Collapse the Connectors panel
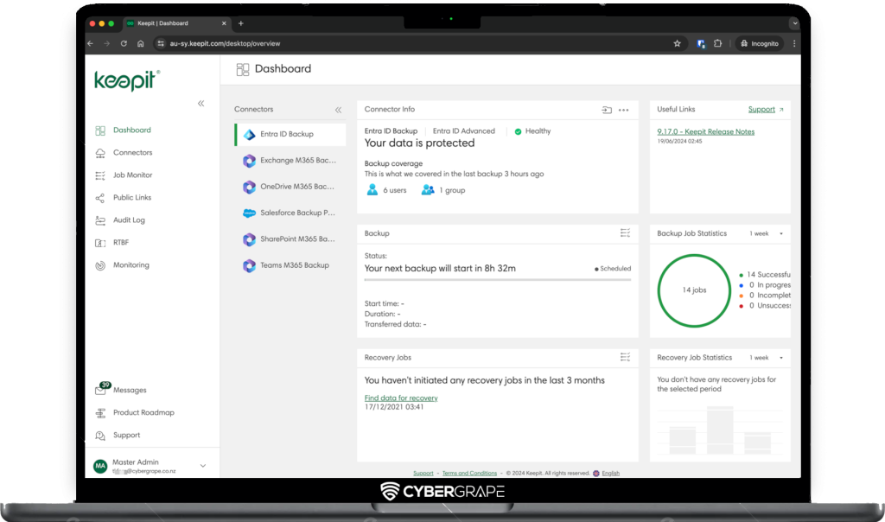The image size is (885, 522). 338,110
